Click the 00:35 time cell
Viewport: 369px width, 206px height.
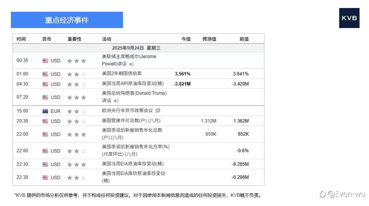coord(22,60)
